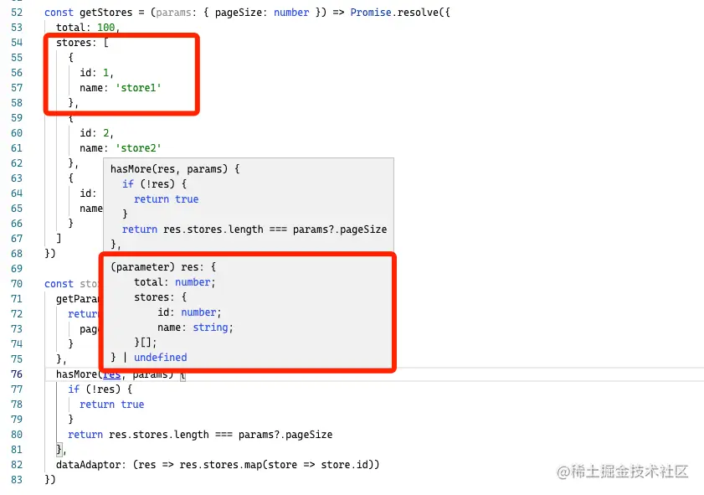Click the Promise keyword on line 52
704x495 pixels.
(x=371, y=13)
